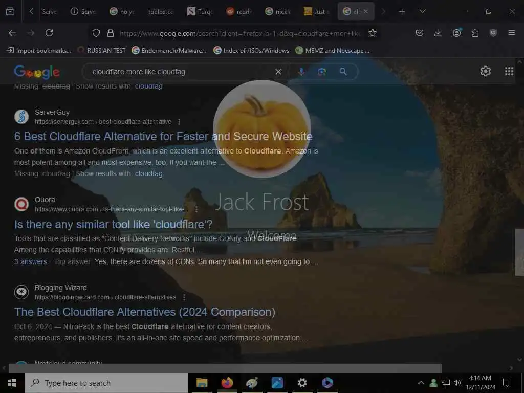Open more options for Blogging Wizard result
This screenshot has width=524, height=393.
coord(184,297)
